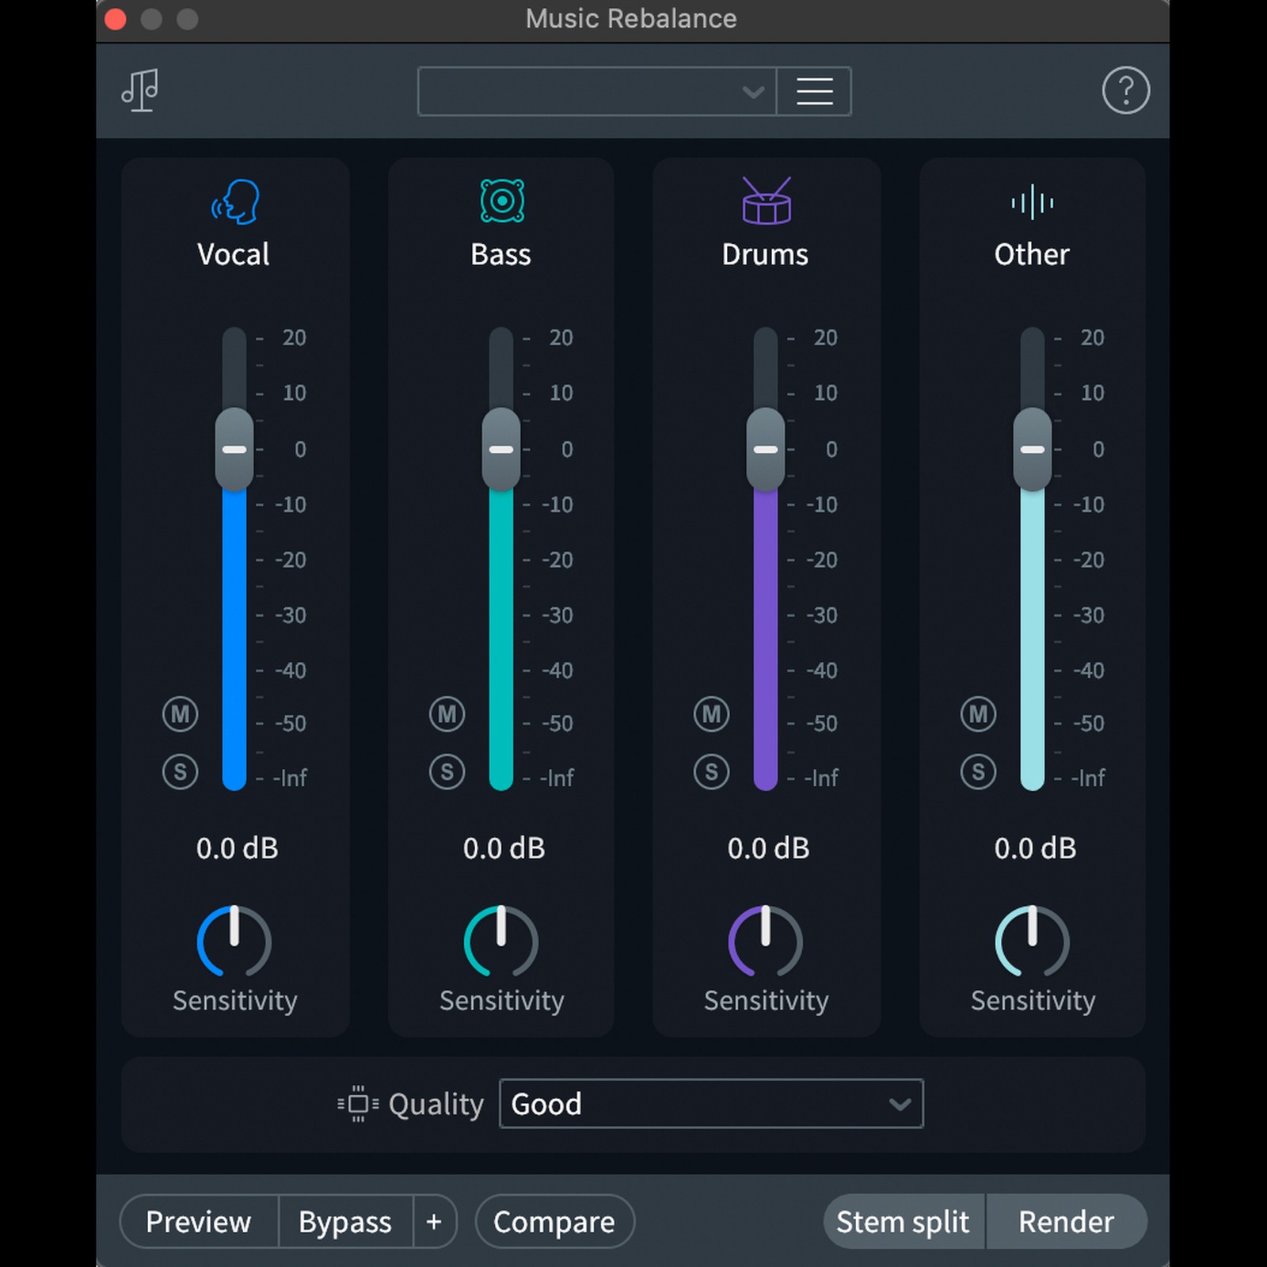Screen dimensions: 1267x1267
Task: Click the Other waveform icon
Action: pyautogui.click(x=1031, y=202)
